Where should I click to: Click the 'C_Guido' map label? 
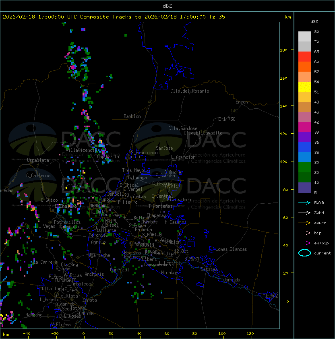point(49,200)
